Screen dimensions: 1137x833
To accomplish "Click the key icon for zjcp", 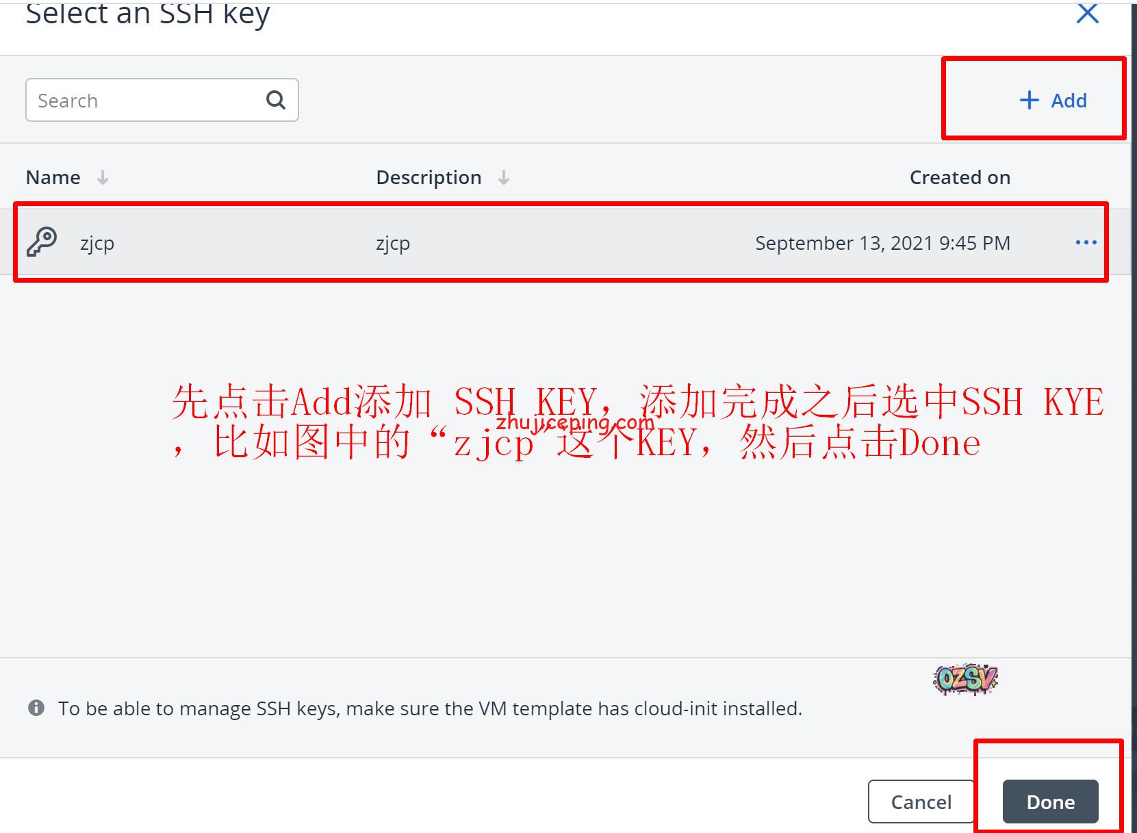I will (x=42, y=242).
